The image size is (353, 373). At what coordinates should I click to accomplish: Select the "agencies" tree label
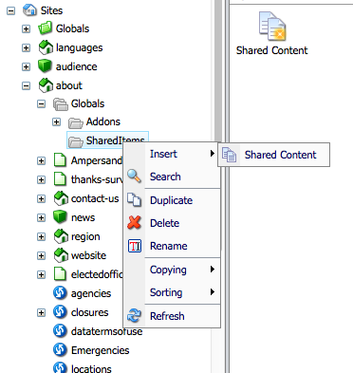91,293
